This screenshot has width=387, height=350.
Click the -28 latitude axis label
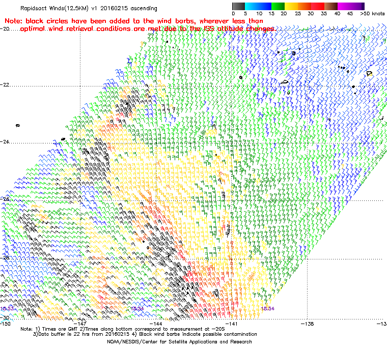(5, 257)
